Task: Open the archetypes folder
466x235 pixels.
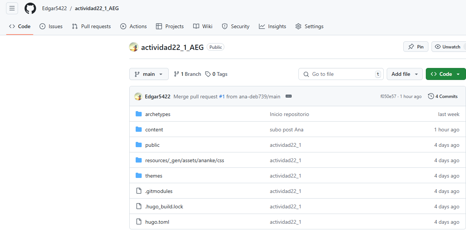Action: click(157, 114)
